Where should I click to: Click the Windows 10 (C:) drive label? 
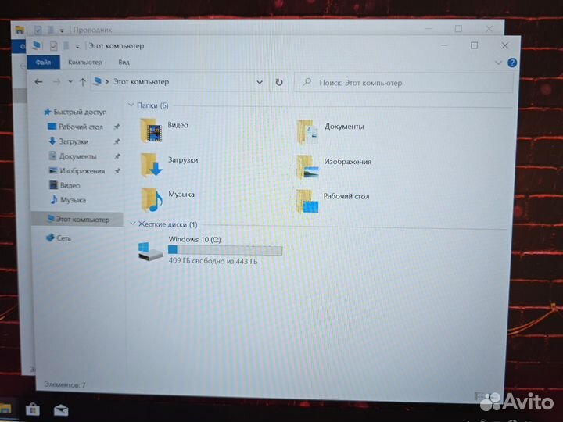(x=195, y=239)
